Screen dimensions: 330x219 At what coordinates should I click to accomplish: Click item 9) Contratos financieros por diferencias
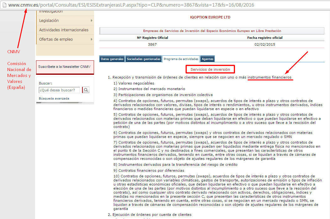(149, 171)
